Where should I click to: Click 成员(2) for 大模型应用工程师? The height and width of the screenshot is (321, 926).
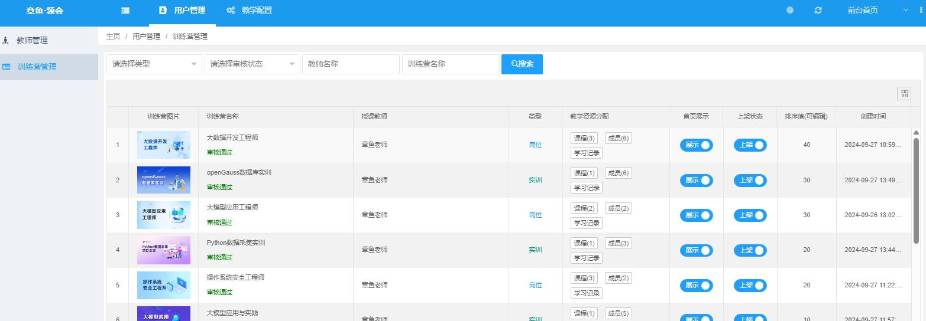[619, 208]
